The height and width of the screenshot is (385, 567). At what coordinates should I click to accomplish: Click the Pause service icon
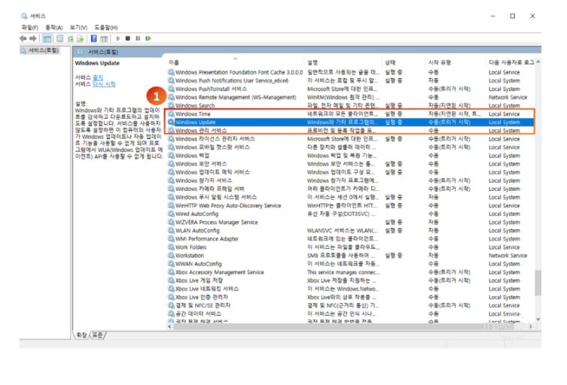click(x=138, y=38)
